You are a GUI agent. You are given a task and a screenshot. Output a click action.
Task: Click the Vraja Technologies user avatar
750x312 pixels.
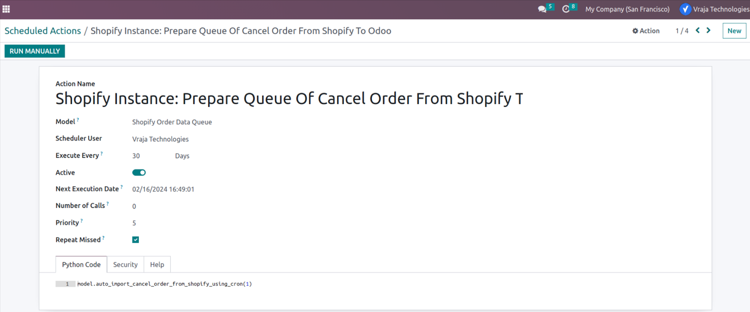(x=685, y=9)
